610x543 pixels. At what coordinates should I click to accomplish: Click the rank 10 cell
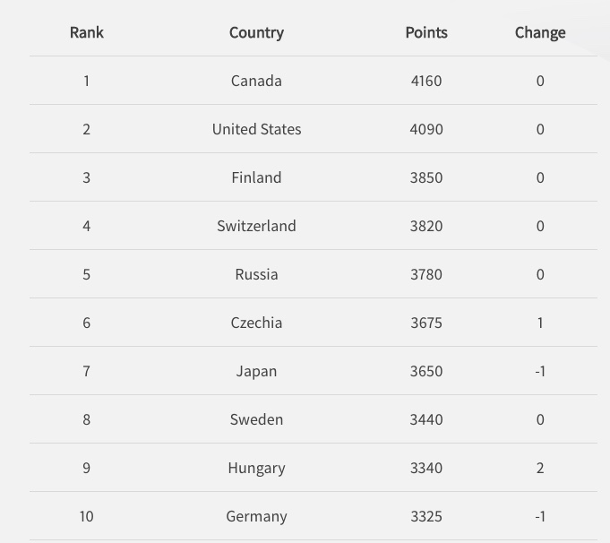pos(87,516)
